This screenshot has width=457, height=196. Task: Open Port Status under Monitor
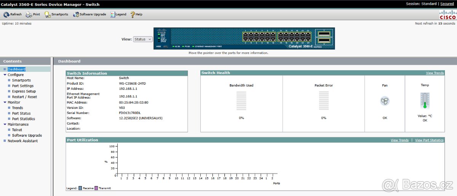pos(21,113)
